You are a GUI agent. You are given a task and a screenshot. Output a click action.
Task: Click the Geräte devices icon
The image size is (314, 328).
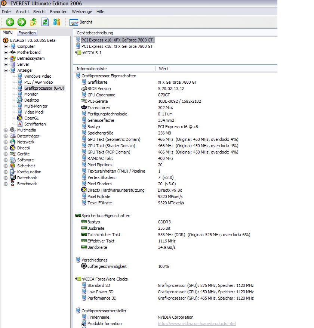tap(13, 154)
